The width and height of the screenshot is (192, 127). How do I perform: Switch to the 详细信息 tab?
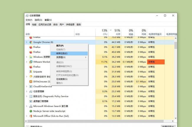70,24
